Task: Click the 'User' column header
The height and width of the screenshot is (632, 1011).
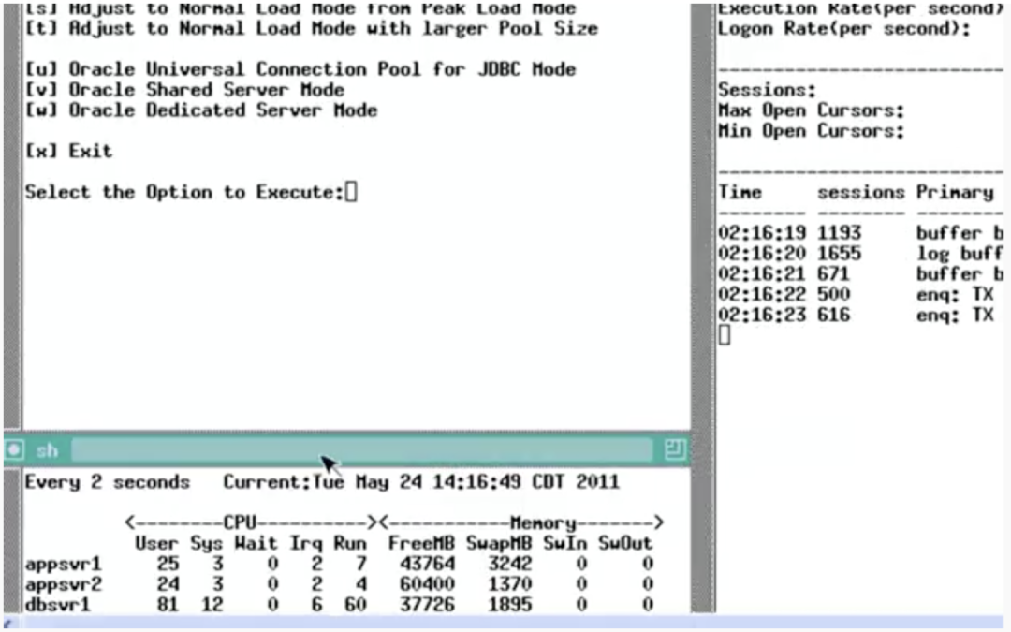Action: [x=156, y=543]
